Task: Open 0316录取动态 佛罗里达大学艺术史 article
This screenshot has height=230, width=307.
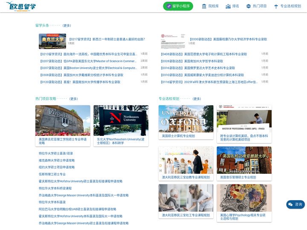Action: [198, 68]
